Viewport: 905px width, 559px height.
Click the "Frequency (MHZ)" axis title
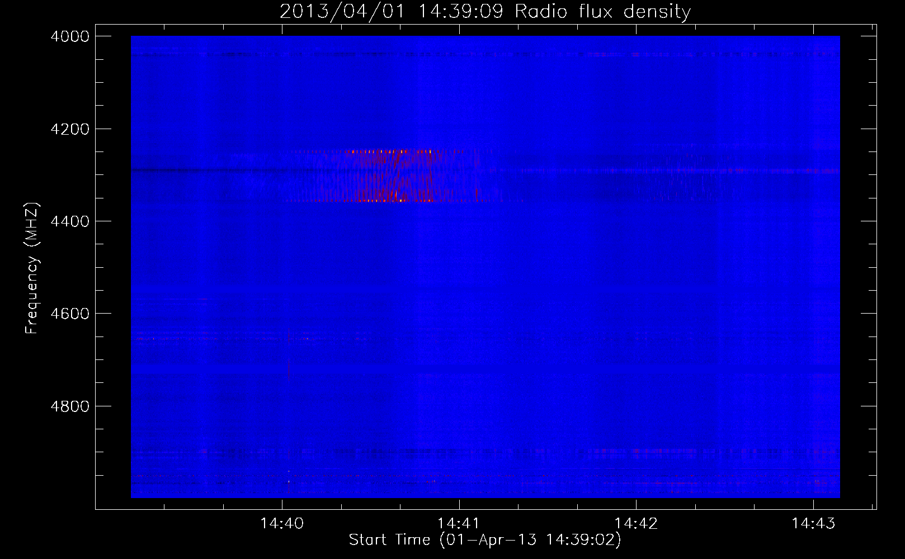[32, 268]
